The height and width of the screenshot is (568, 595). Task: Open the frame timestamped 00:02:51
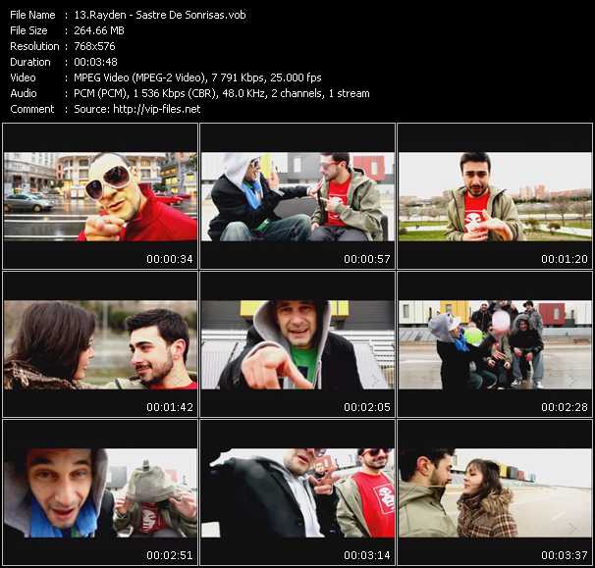[100, 492]
